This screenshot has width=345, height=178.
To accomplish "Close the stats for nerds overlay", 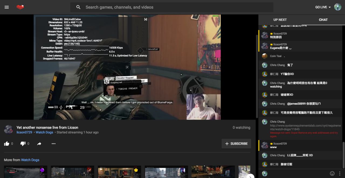I will 146,19.
